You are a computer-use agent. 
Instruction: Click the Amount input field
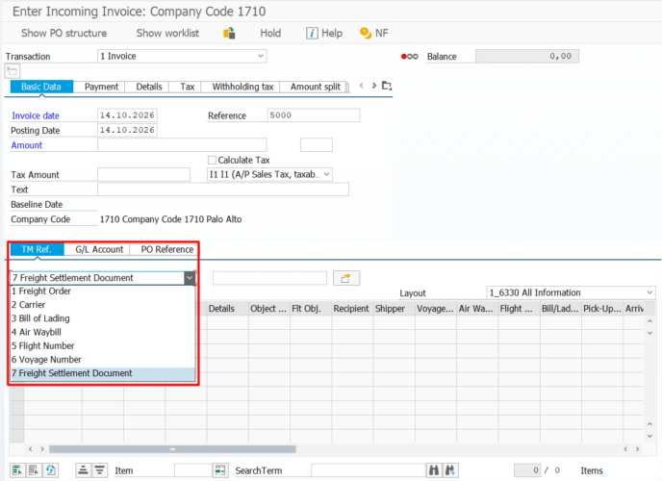click(182, 144)
